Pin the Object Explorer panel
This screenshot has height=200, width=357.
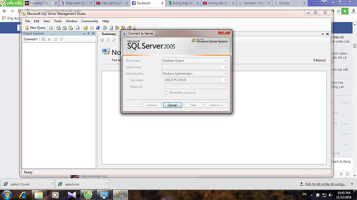pyautogui.click(x=88, y=34)
